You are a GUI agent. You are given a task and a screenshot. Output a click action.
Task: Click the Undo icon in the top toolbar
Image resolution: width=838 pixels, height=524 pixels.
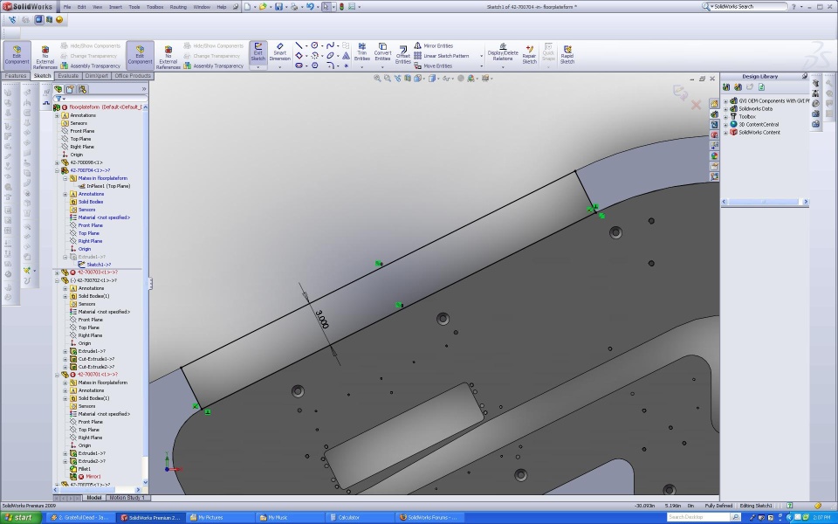(x=310, y=7)
